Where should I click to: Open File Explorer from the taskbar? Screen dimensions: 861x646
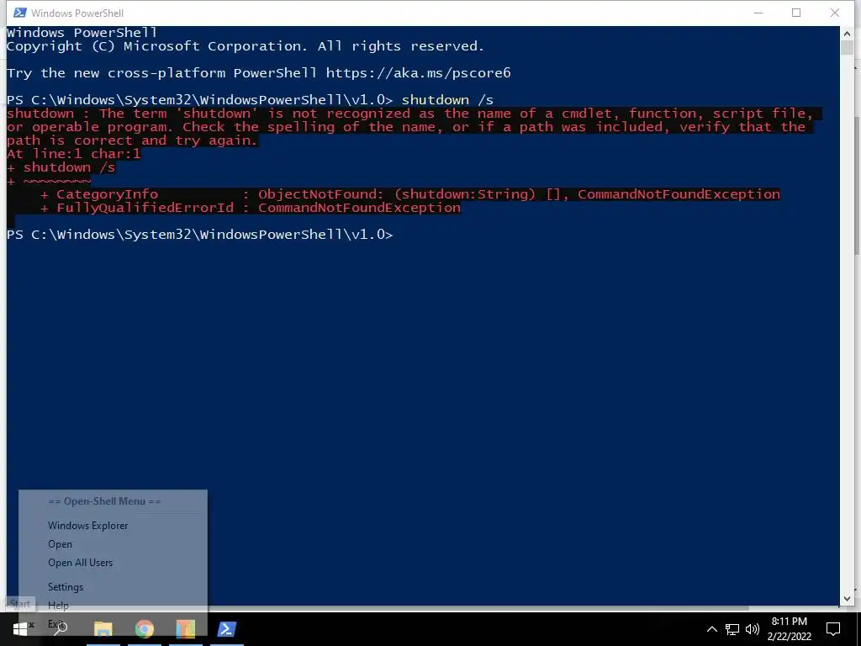pyautogui.click(x=103, y=629)
